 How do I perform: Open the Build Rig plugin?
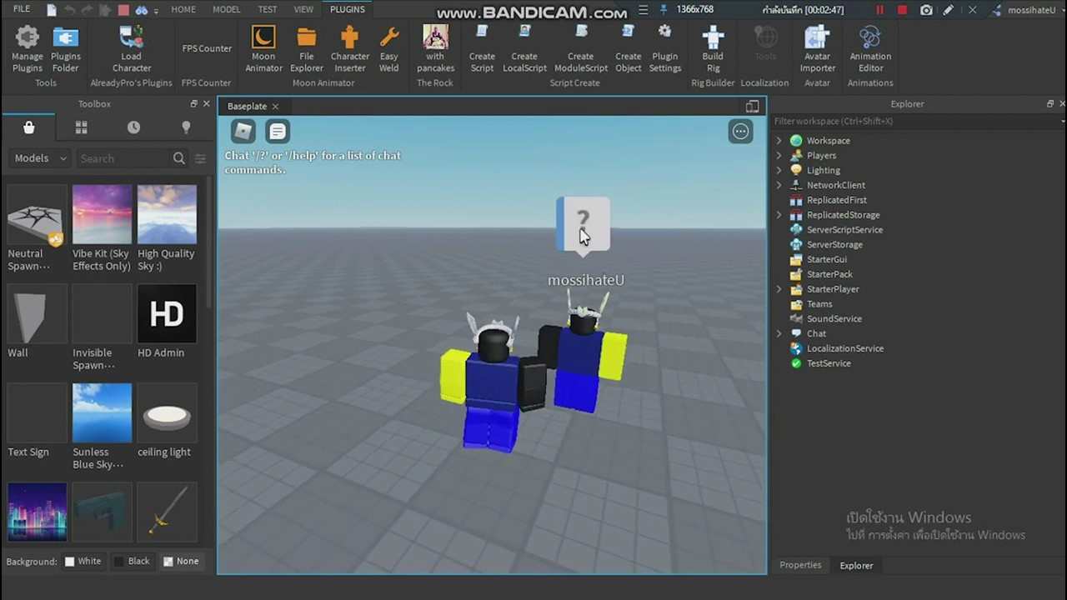point(713,48)
